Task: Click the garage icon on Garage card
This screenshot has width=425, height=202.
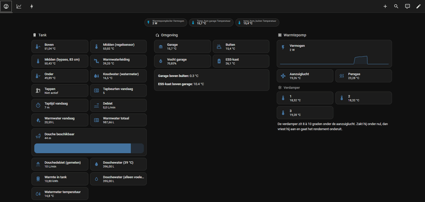Action: (160, 47)
